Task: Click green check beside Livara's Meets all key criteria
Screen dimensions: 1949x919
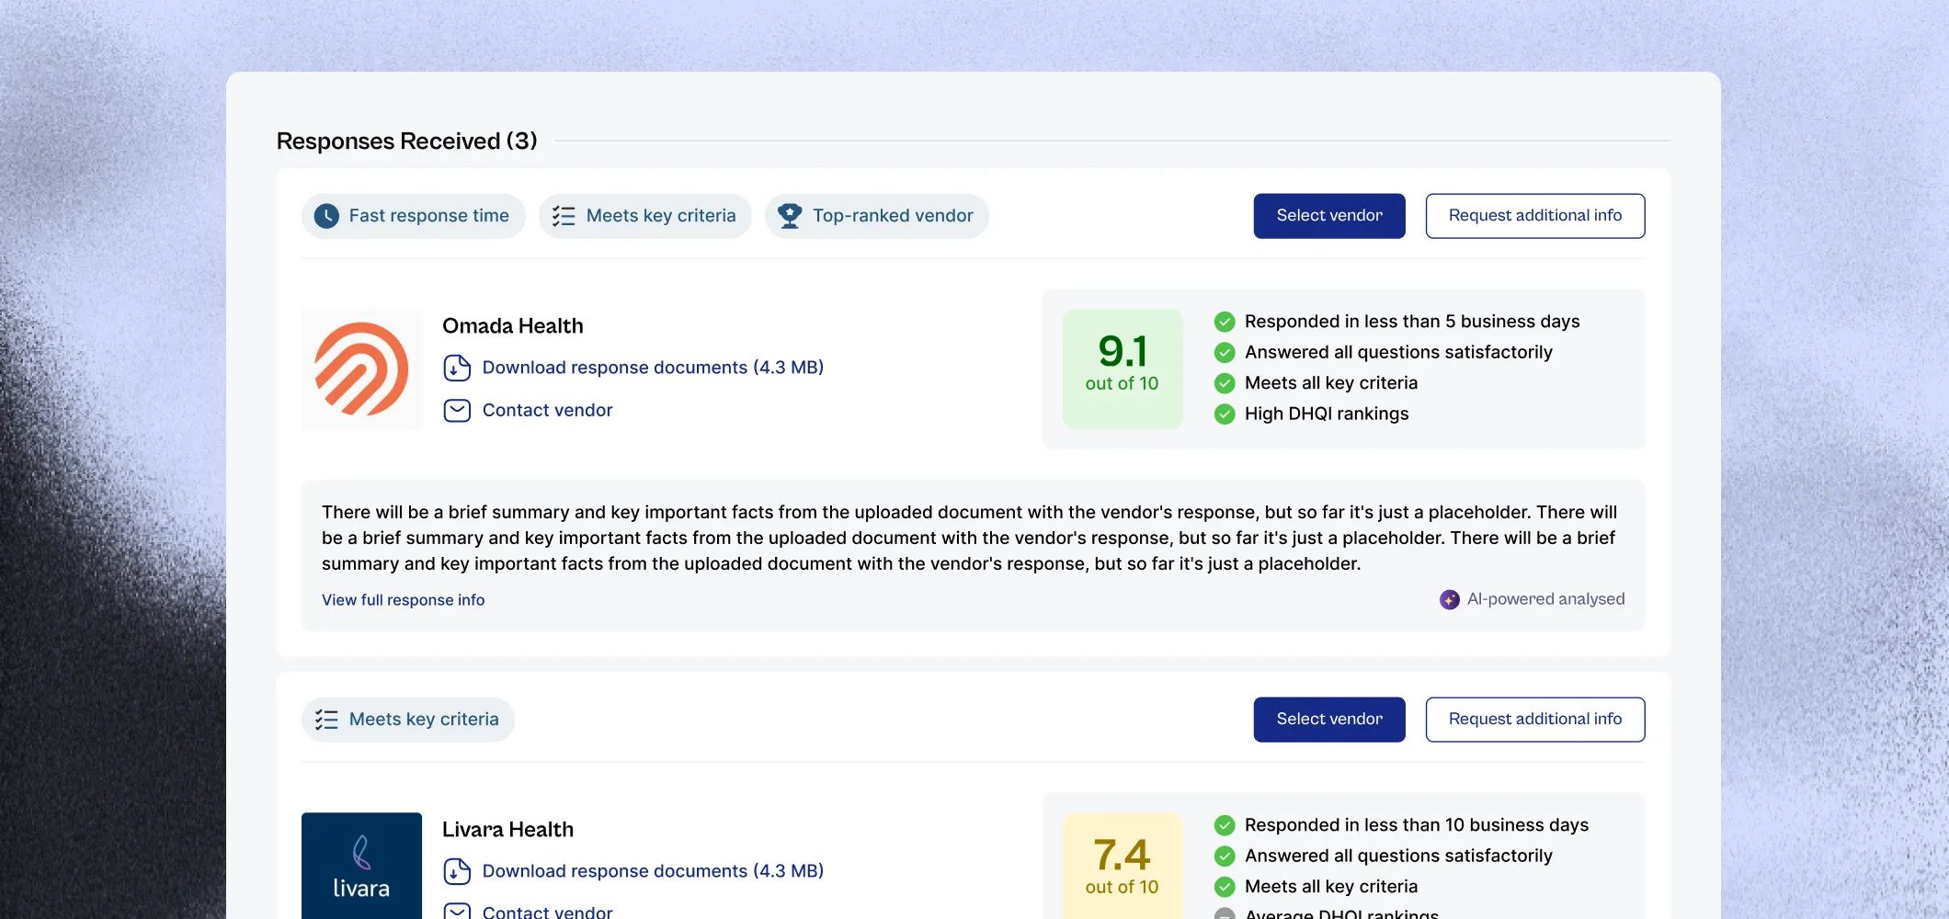Action: click(1225, 887)
